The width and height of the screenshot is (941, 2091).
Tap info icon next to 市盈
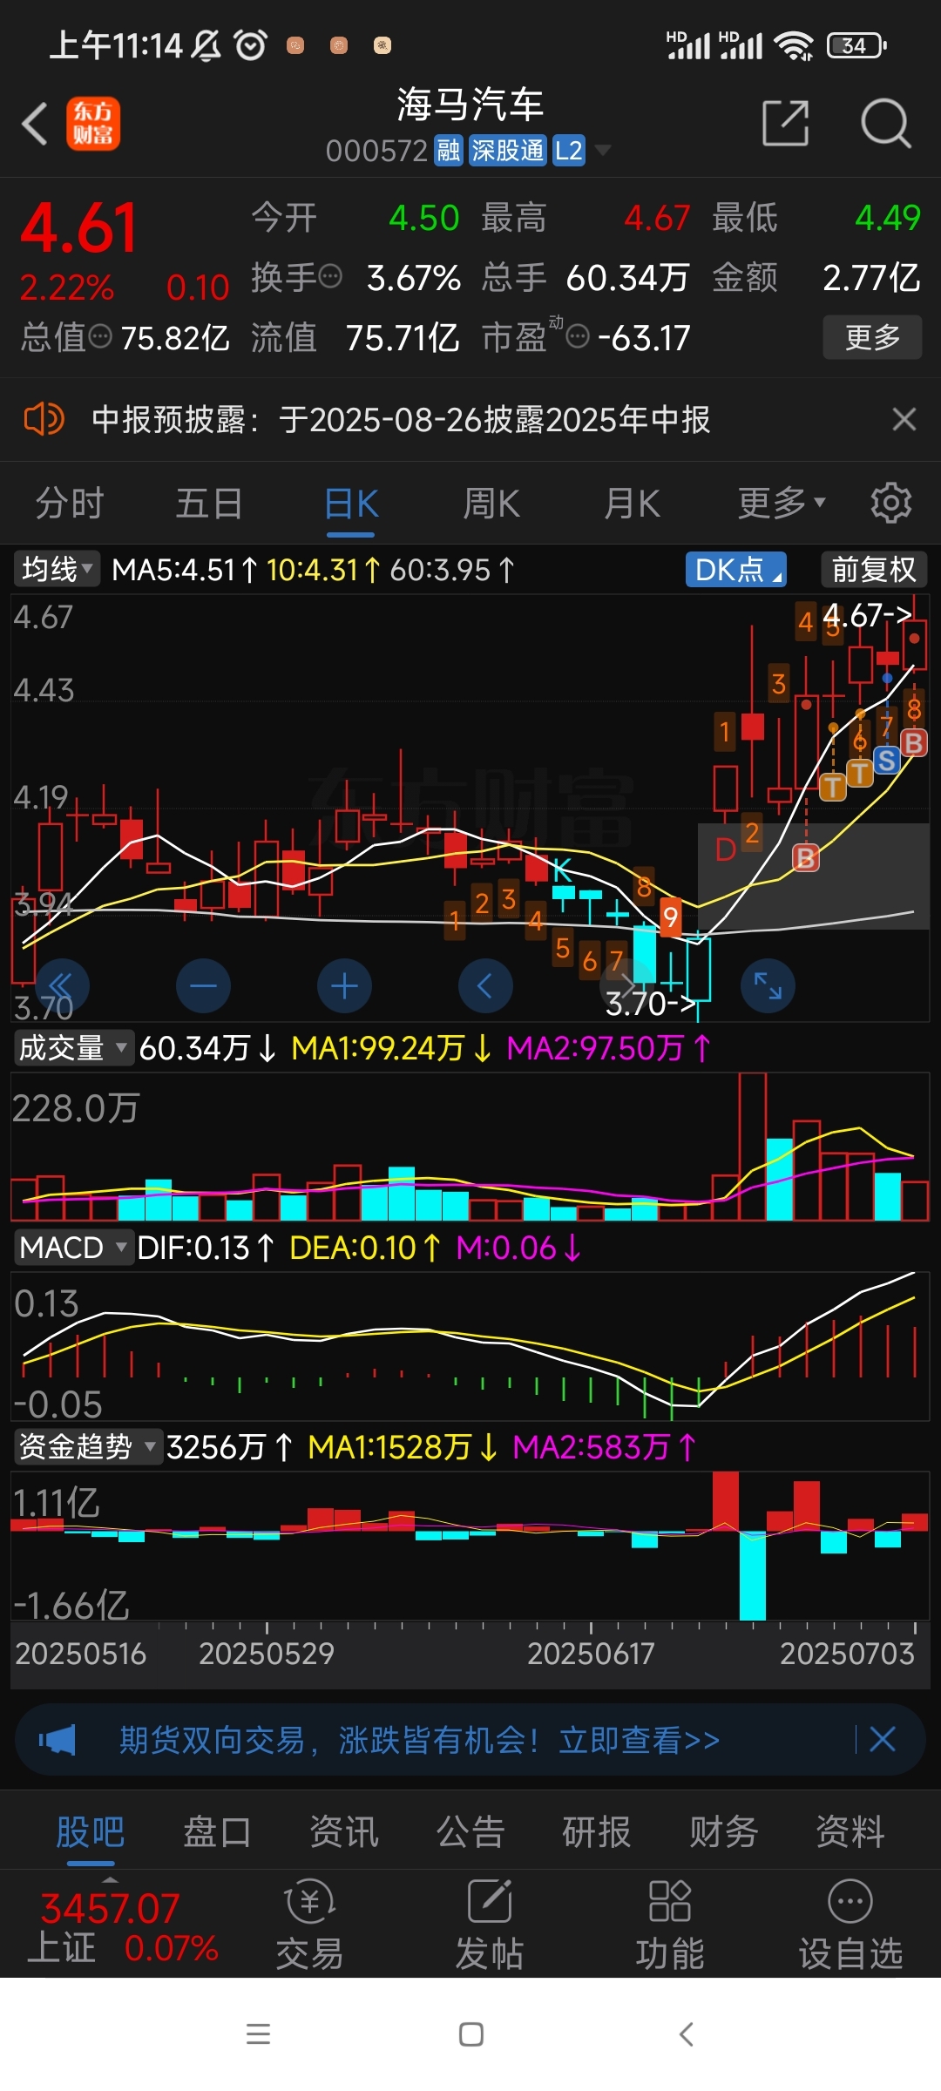pos(578,336)
